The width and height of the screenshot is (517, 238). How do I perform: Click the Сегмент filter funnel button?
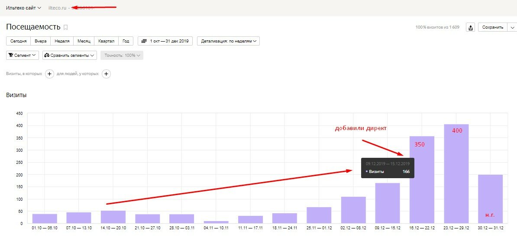pyautogui.click(x=23, y=55)
